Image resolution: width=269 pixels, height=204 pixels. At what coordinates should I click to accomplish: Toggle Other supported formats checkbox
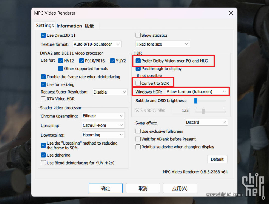pyautogui.click(x=60, y=69)
